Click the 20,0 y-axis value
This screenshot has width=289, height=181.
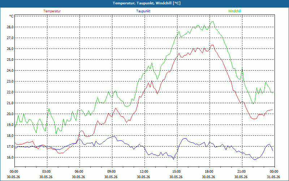point(10,114)
